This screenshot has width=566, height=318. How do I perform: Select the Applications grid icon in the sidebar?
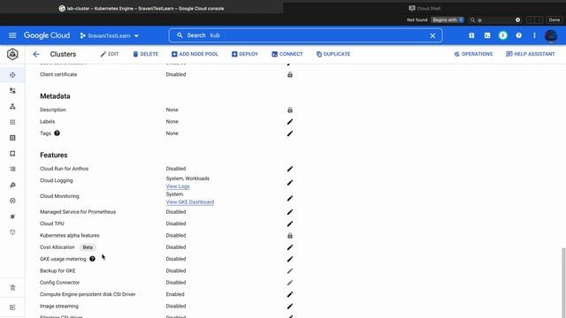tap(12, 122)
